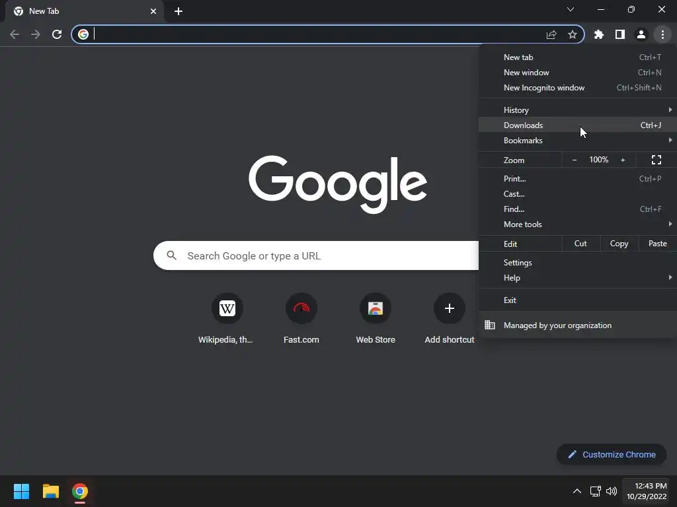Image resolution: width=677 pixels, height=507 pixels.
Task: Focus the Search Google or type a URL box
Action: coord(316,255)
